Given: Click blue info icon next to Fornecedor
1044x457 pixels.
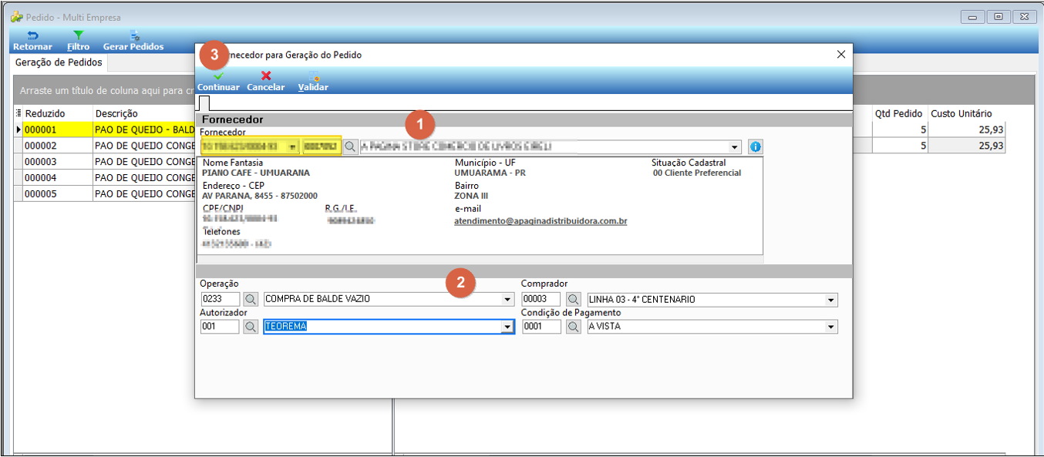Looking at the screenshot, I should coord(756,146).
